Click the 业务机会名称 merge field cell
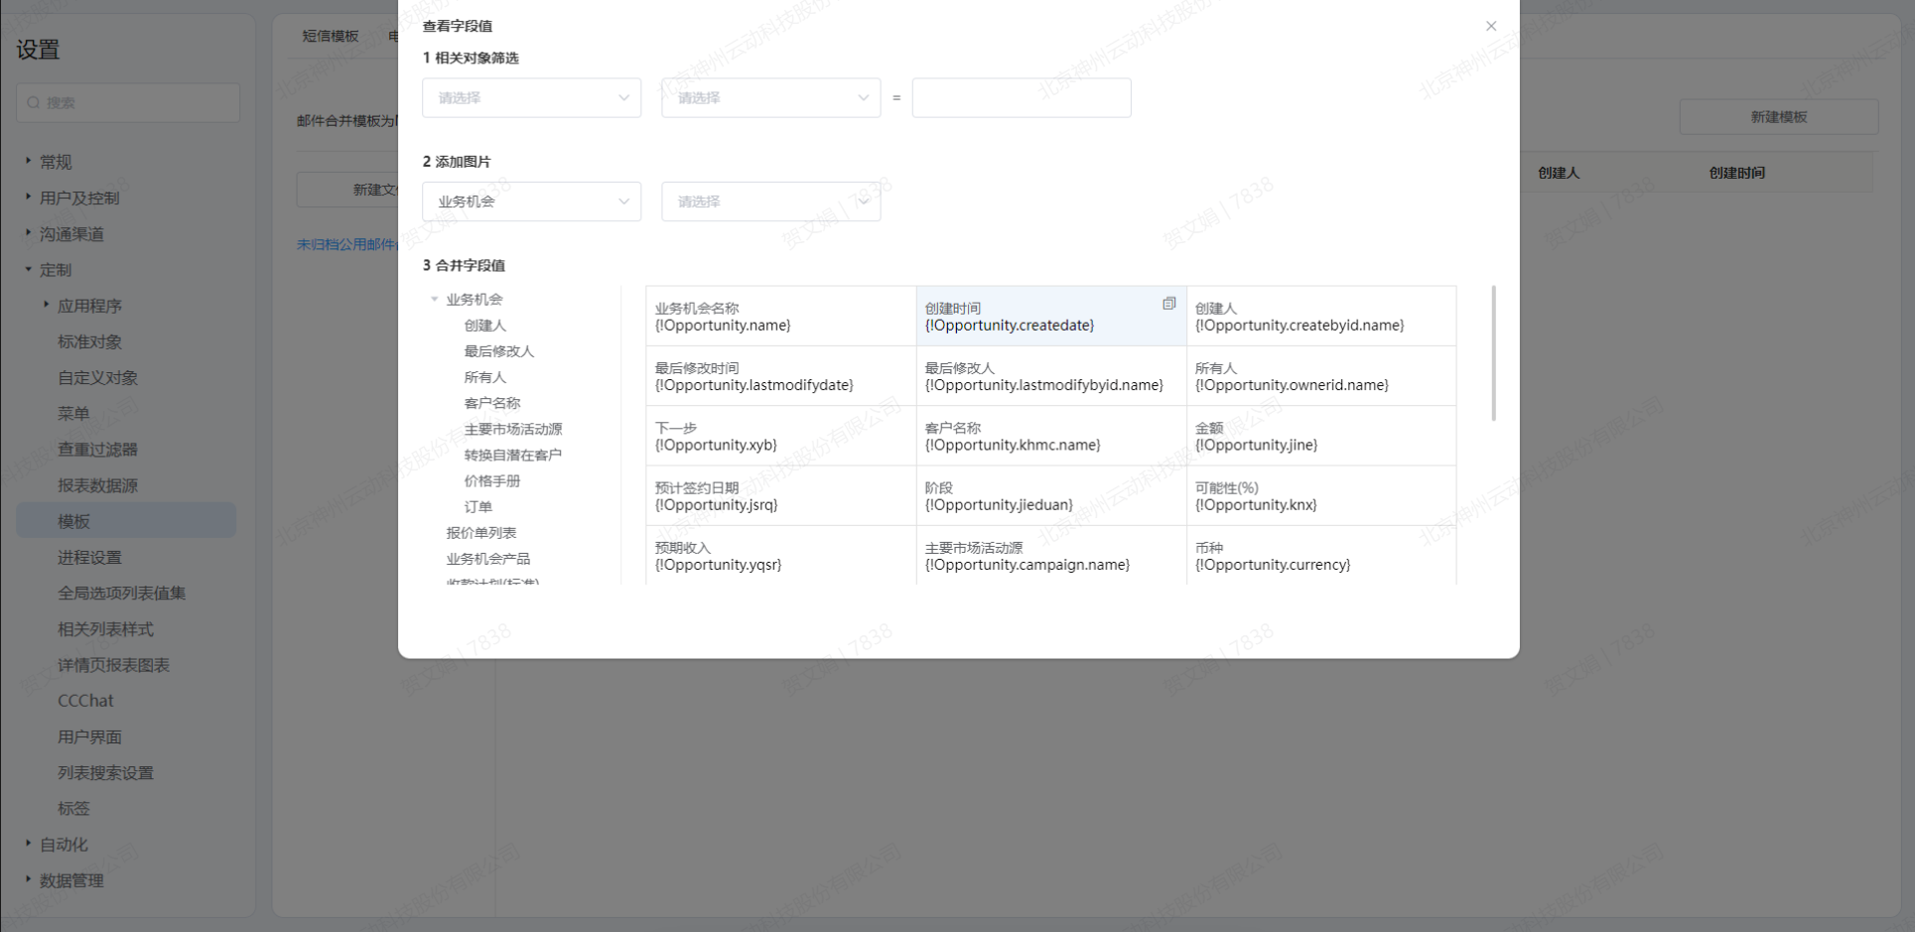 [780, 317]
